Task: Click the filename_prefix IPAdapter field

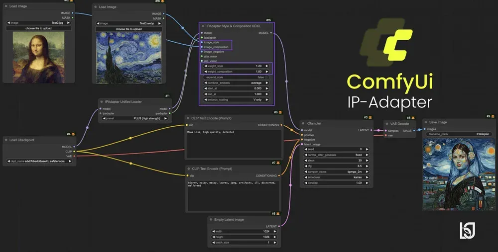Action: pyautogui.click(x=459, y=134)
